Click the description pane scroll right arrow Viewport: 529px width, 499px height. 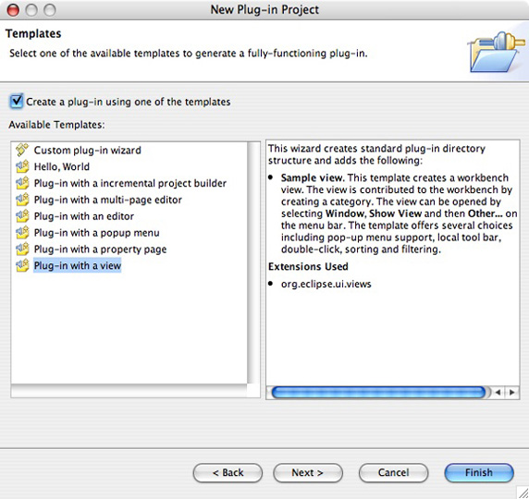511,393
